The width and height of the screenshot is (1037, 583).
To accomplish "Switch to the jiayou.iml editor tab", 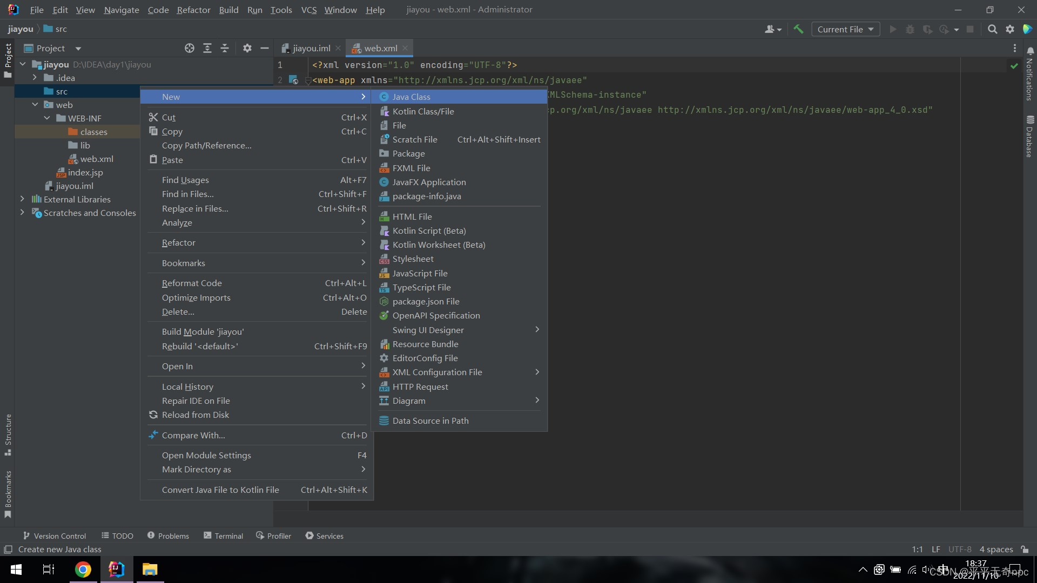I will pyautogui.click(x=311, y=48).
